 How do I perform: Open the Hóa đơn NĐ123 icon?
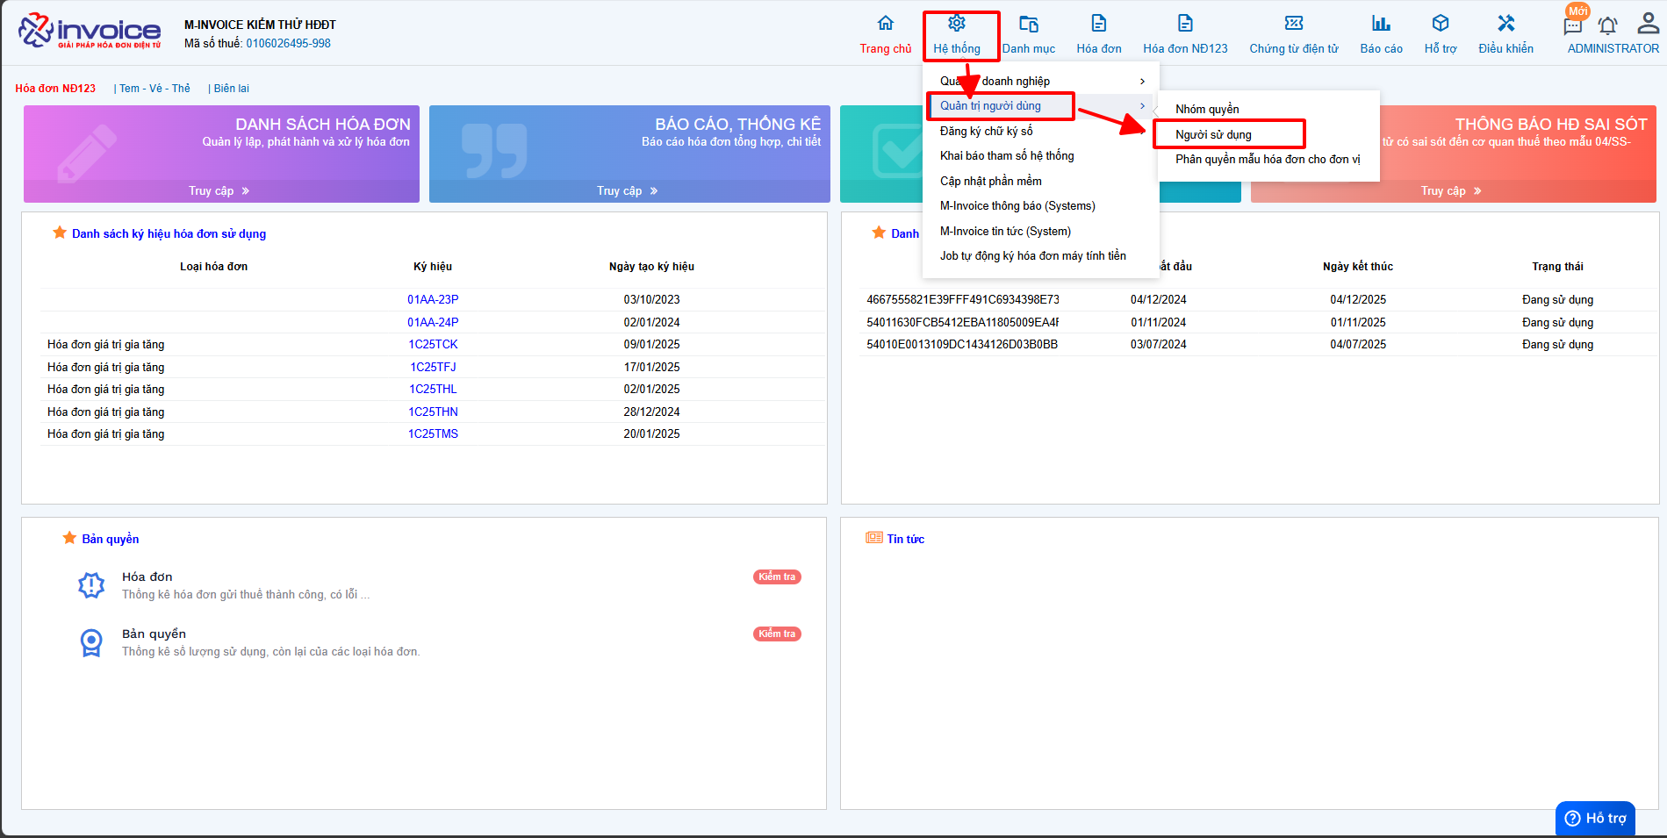pos(1185,23)
